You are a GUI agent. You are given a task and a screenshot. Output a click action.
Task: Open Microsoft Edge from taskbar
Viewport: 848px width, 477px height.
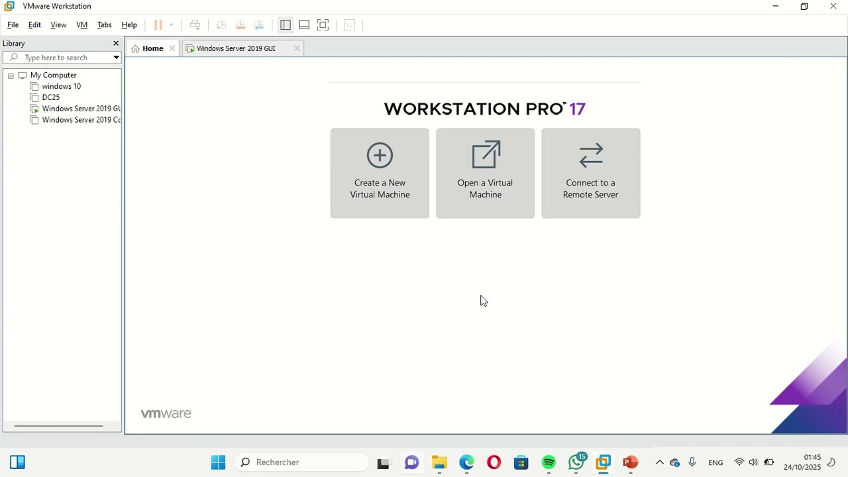point(467,462)
